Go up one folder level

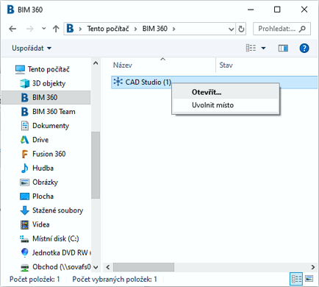tap(56, 29)
